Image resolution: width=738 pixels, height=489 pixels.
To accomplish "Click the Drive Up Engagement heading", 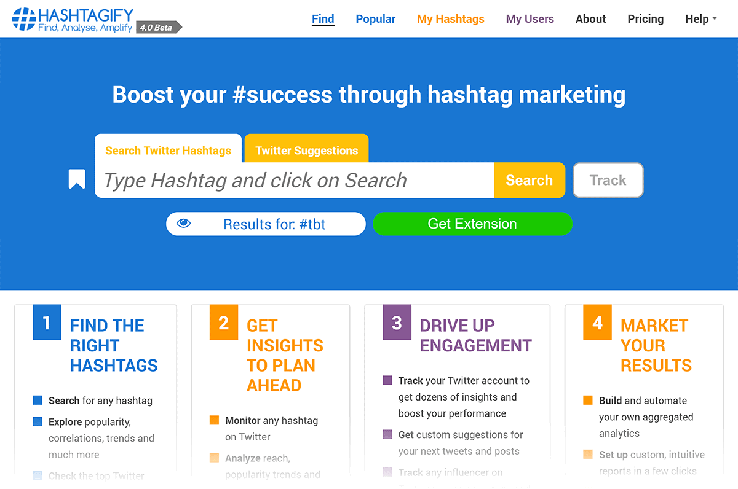I will coord(475,335).
